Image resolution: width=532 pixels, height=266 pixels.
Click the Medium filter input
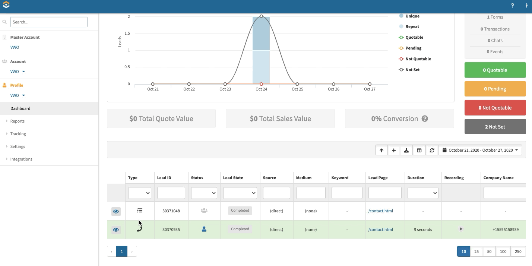tap(311, 193)
